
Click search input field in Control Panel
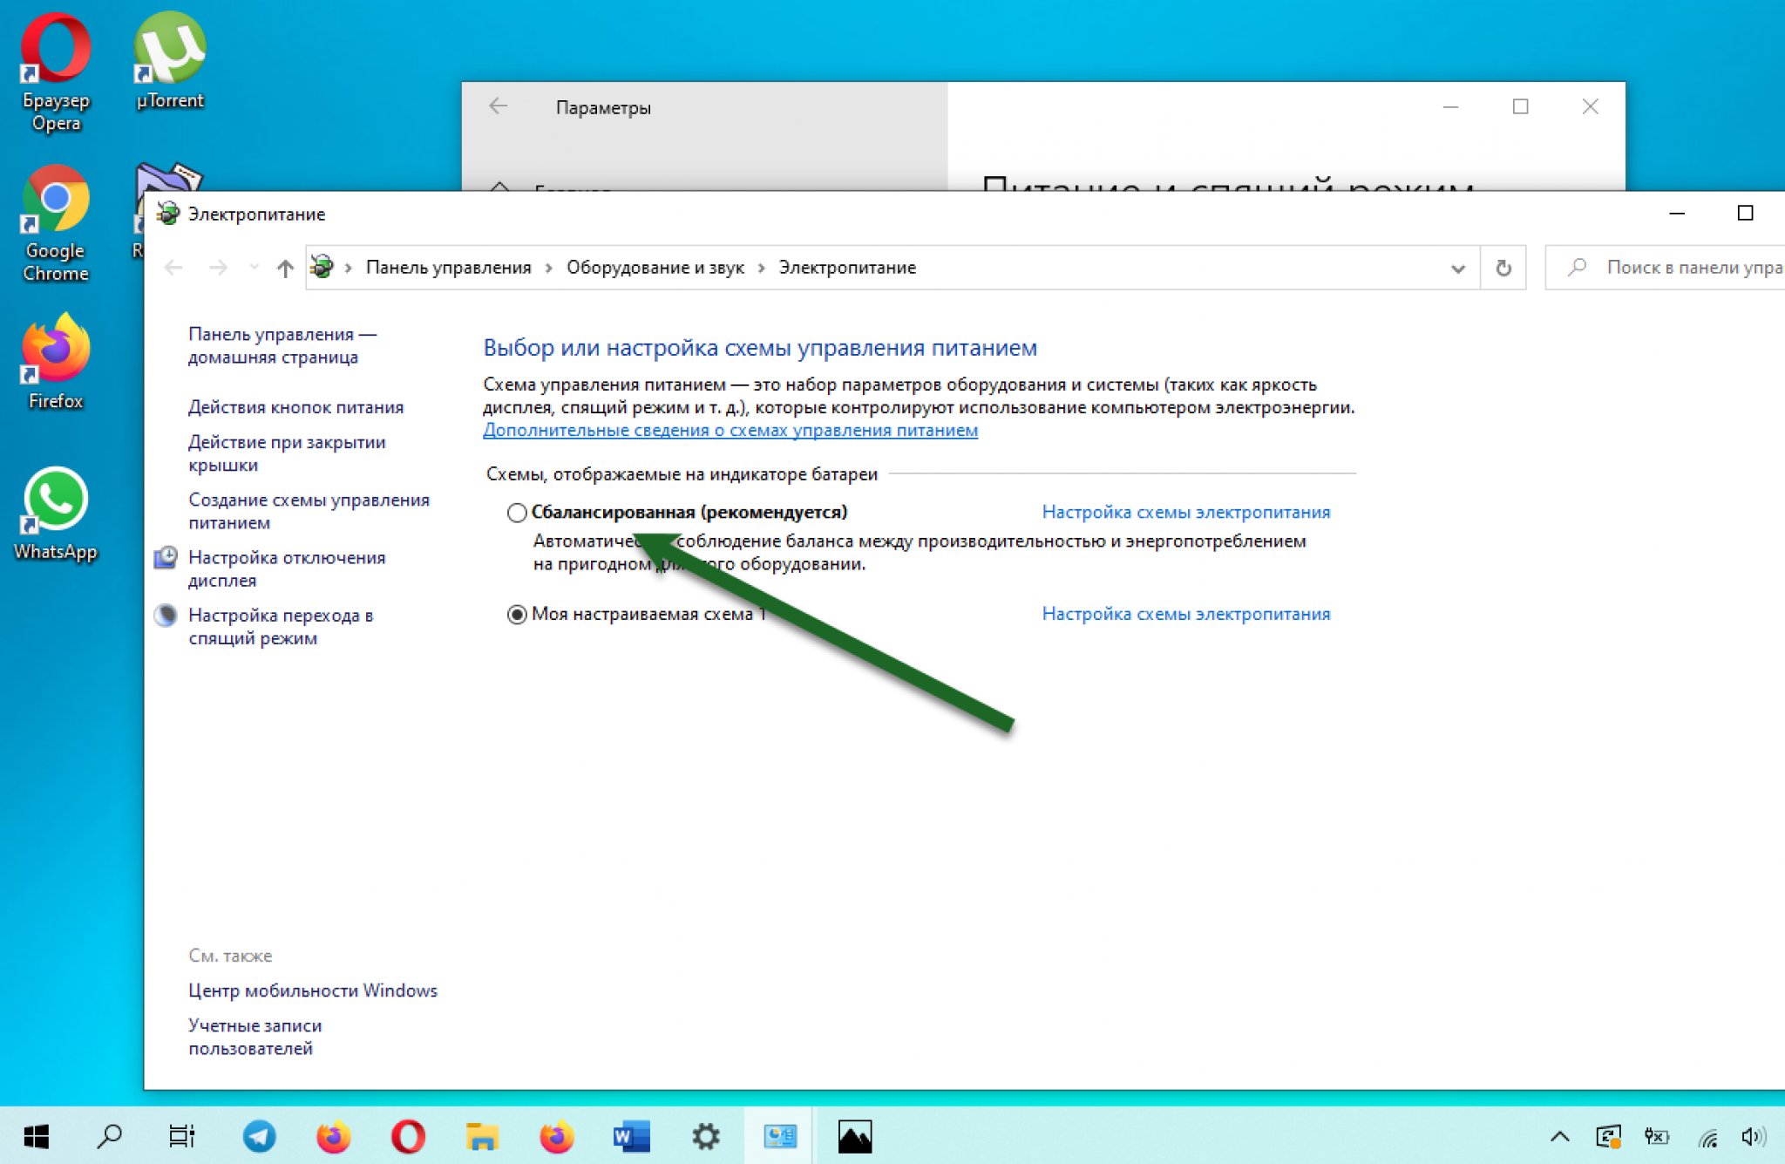coord(1679,267)
